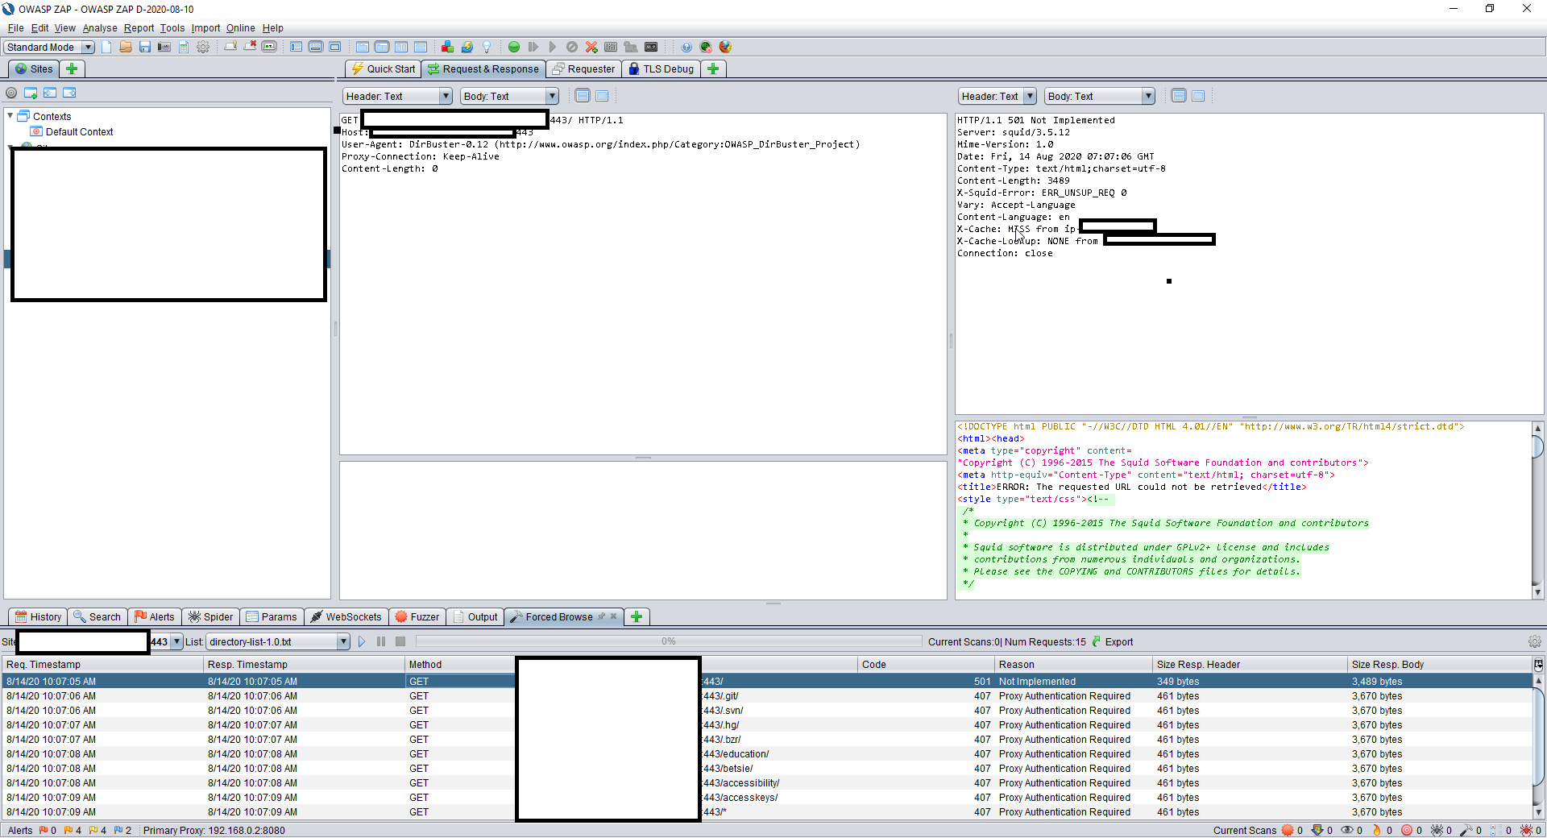Viewport: 1547px width, 838px height.
Task: Pin the Forced Browse tab
Action: [x=602, y=616]
